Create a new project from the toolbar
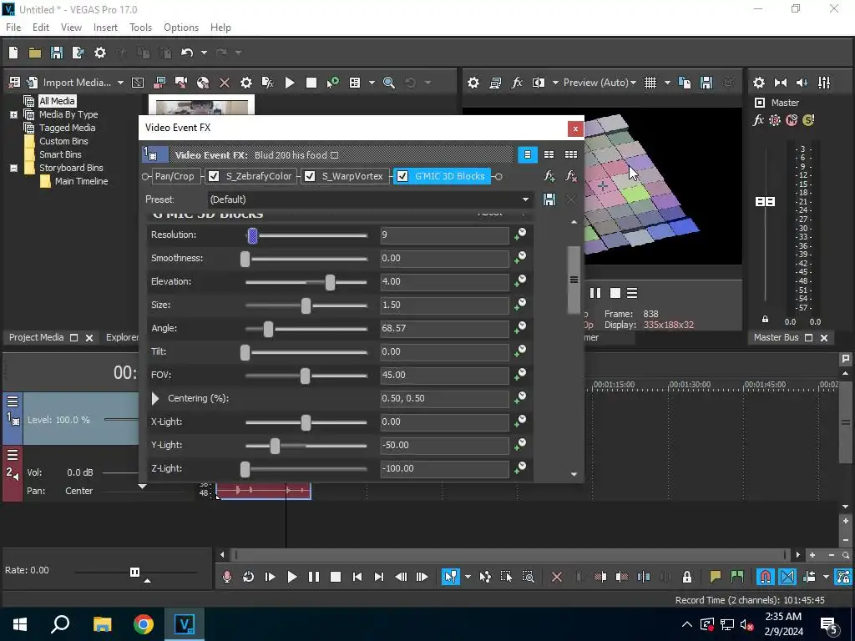The height and width of the screenshot is (641, 855). (x=13, y=53)
